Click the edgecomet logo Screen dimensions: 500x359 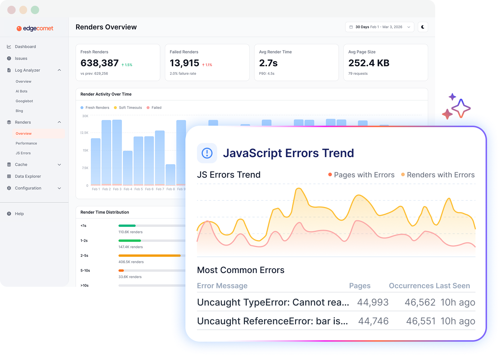[35, 29]
